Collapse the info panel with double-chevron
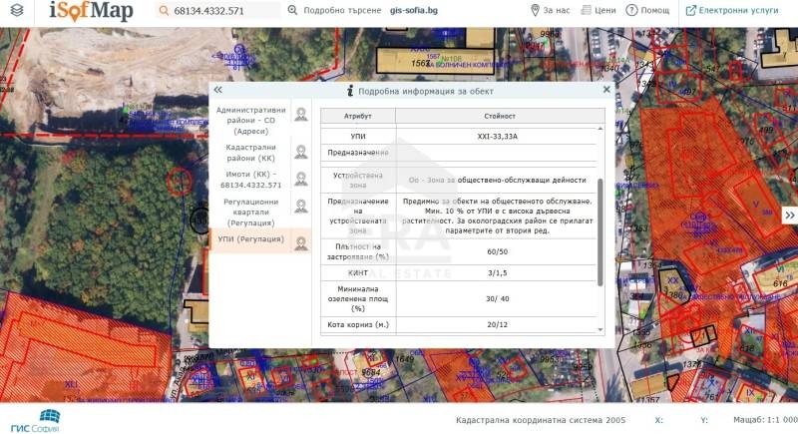The image size is (798, 434). click(x=217, y=90)
